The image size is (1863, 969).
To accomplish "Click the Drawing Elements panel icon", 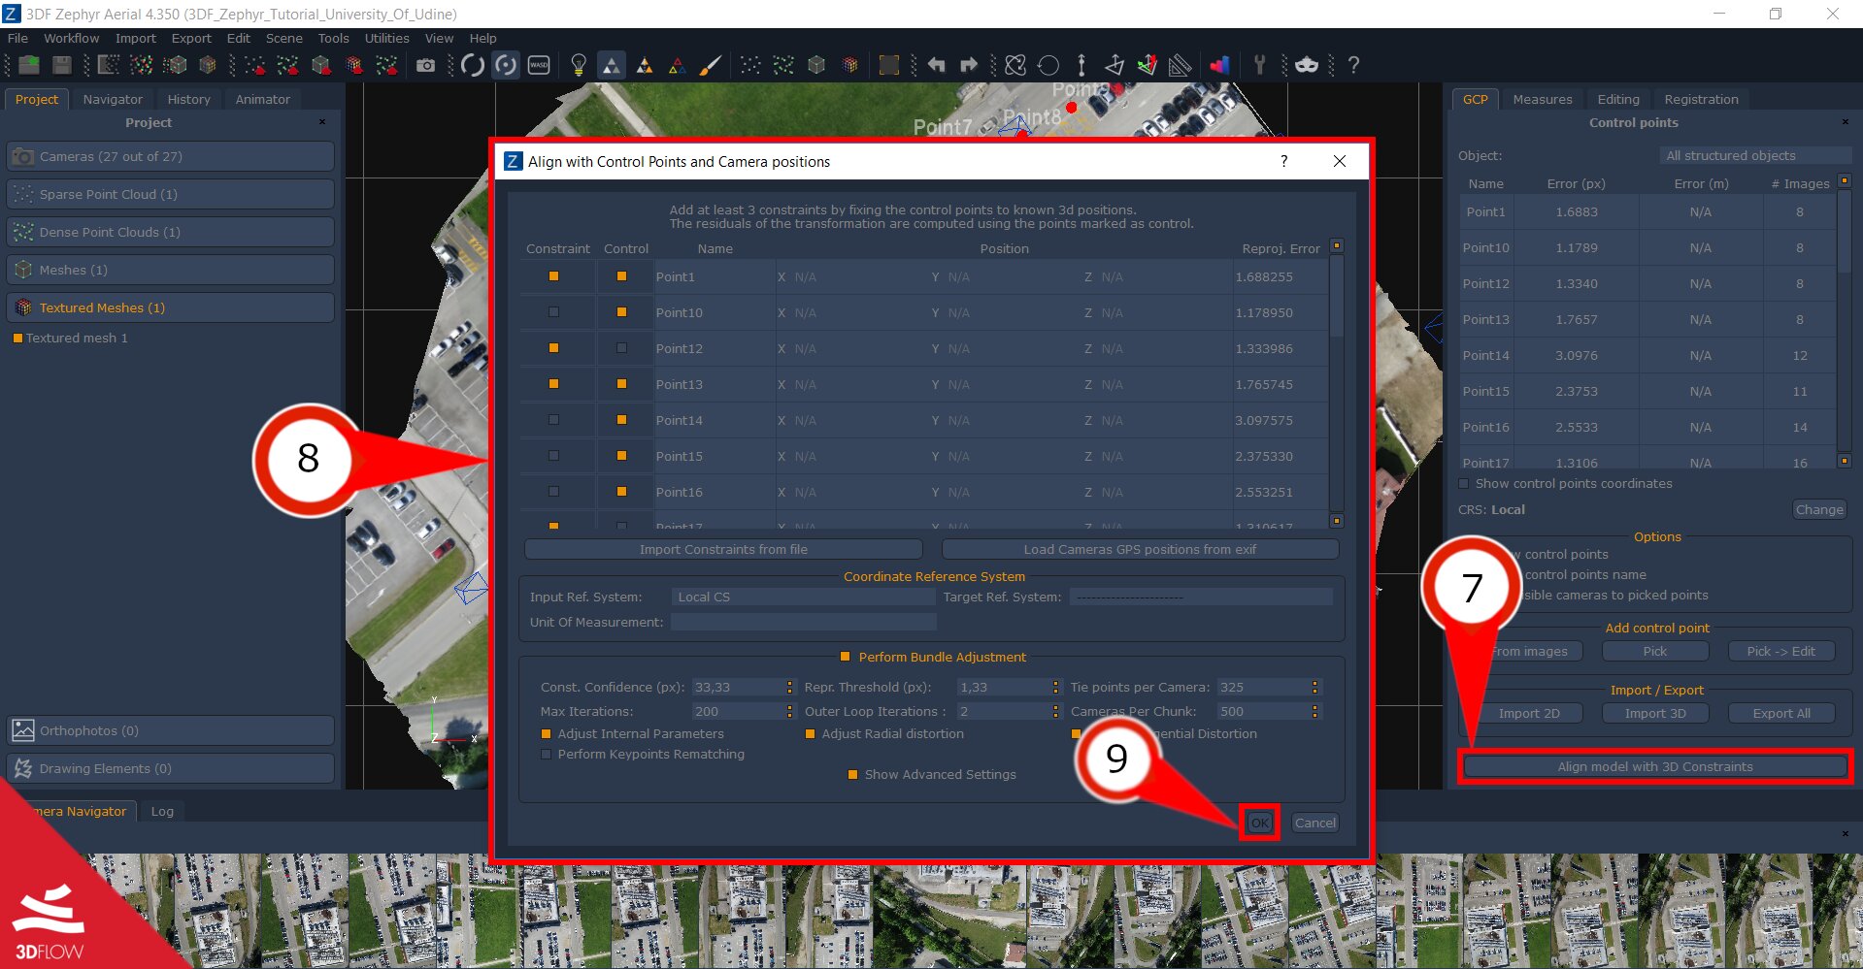I will 23,768.
